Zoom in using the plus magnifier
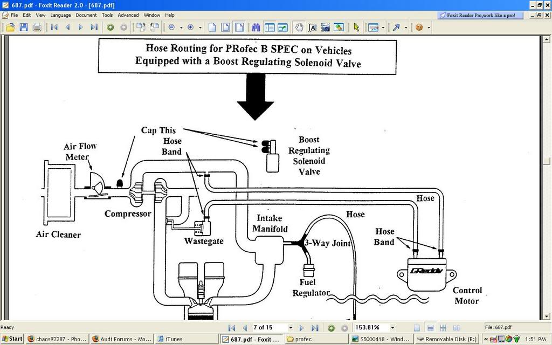Image resolution: width=552 pixels, height=345 pixels. point(191,27)
